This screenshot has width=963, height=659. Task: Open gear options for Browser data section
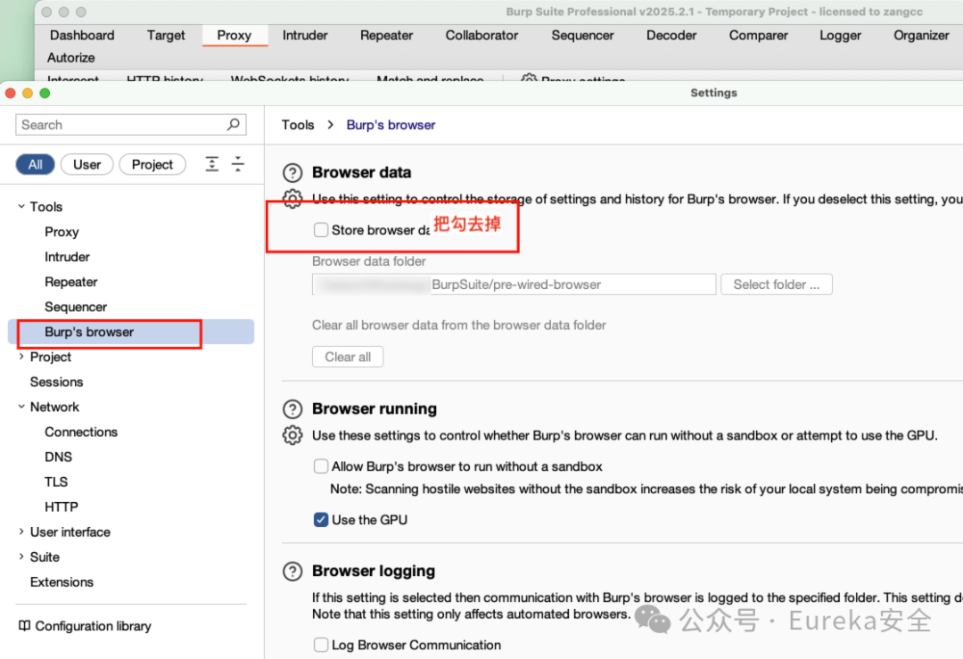click(292, 198)
